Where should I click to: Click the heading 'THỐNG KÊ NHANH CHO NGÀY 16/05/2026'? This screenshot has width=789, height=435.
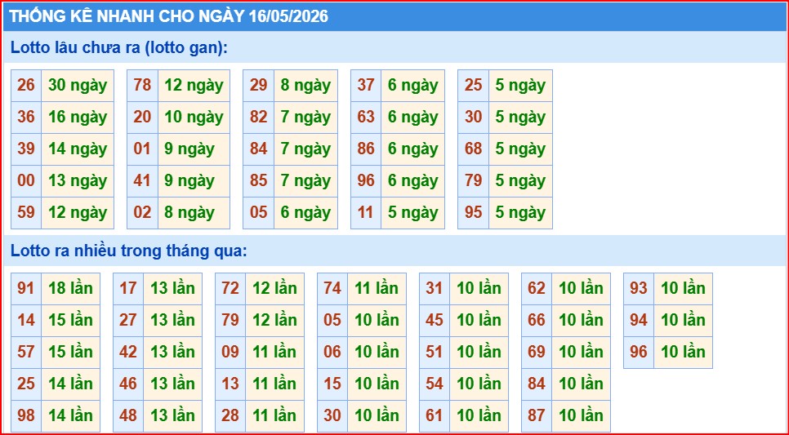click(168, 16)
